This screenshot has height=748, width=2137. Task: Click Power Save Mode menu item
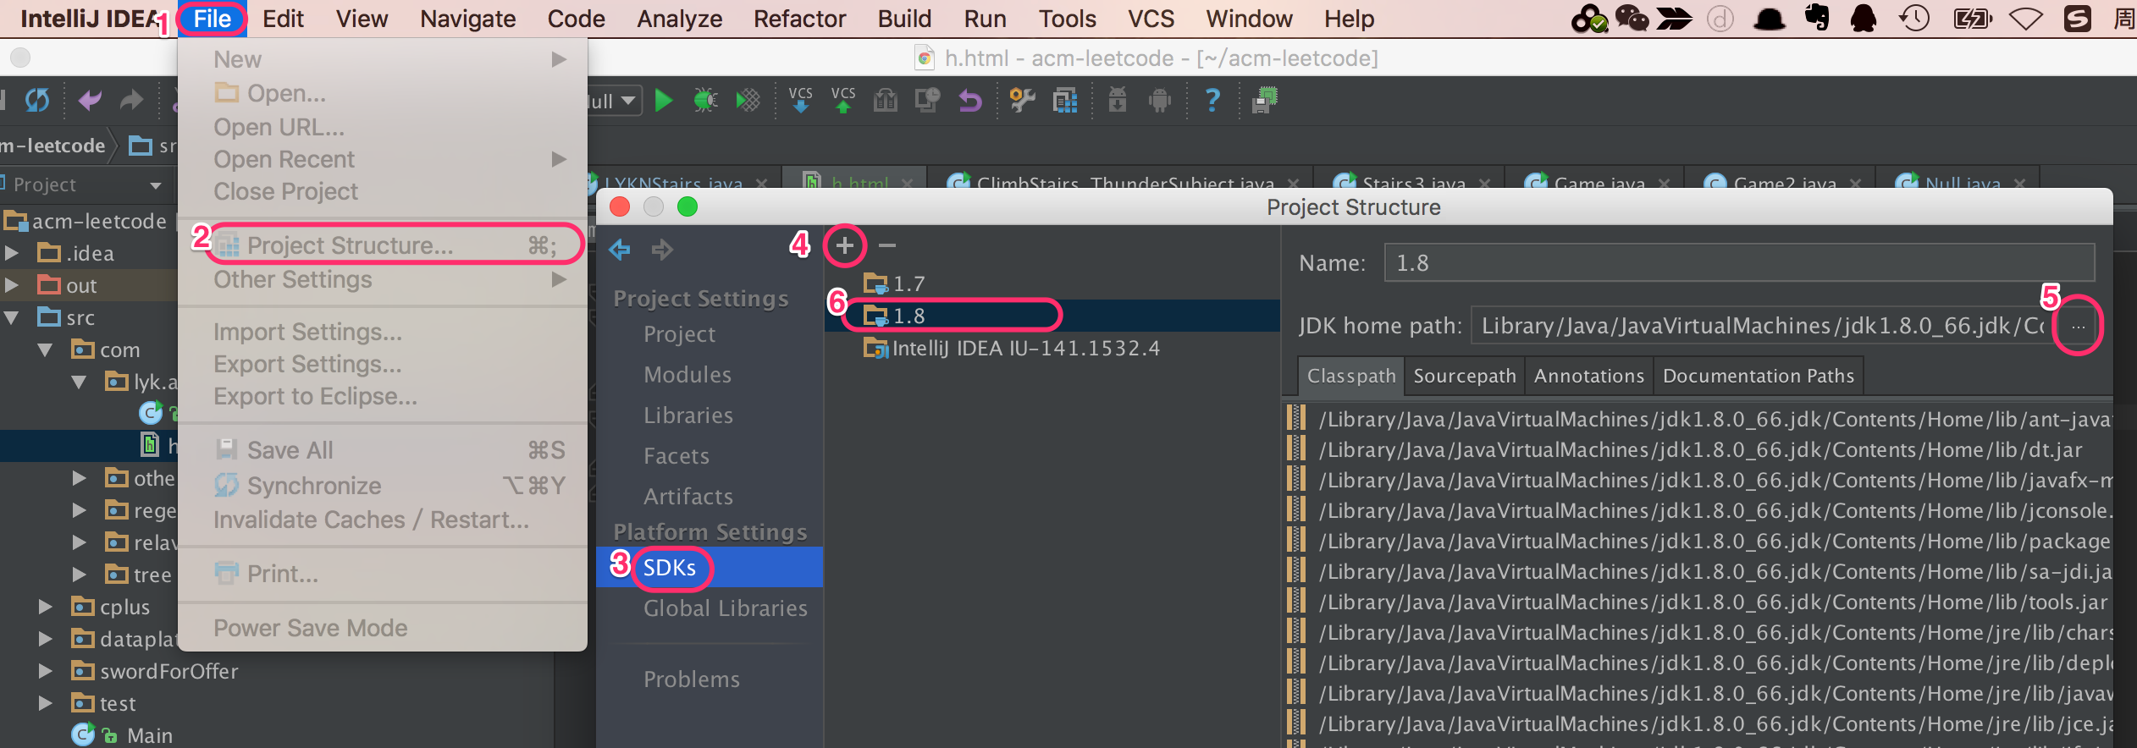click(384, 628)
